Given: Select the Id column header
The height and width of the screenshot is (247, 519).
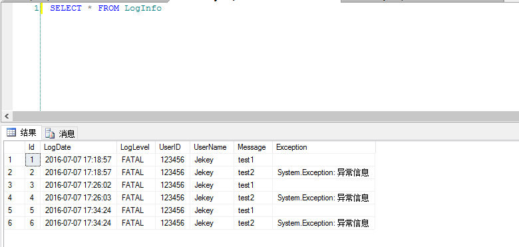Looking at the screenshot, I should (x=33, y=147).
